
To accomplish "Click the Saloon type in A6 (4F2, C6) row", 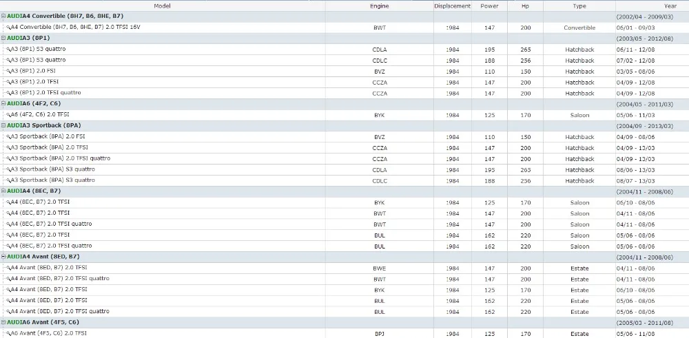I will pyautogui.click(x=579, y=115).
